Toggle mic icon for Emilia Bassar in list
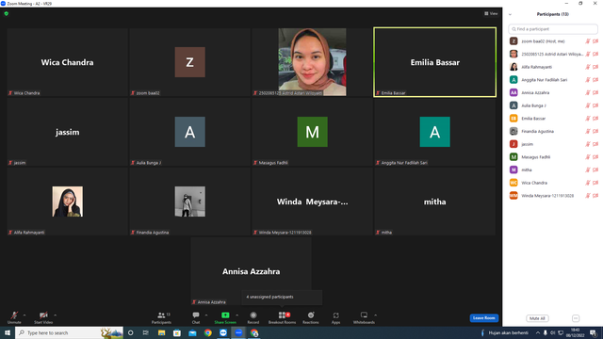 pyautogui.click(x=588, y=119)
